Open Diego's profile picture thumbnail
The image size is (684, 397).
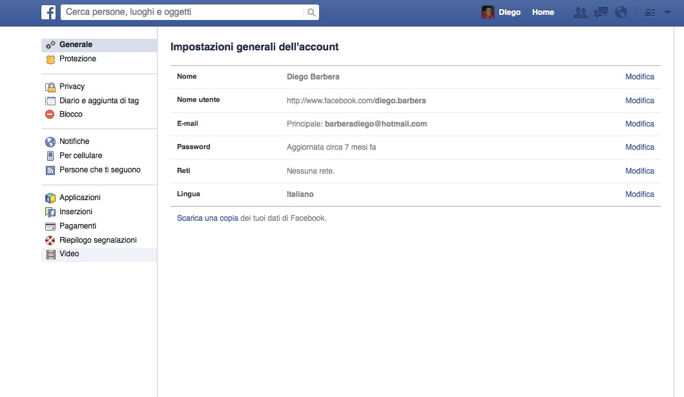[488, 12]
